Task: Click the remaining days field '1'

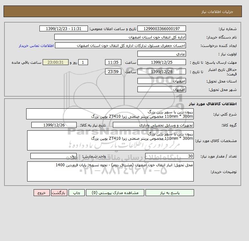Action: click(x=83, y=62)
